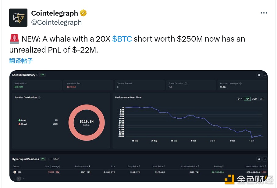Sort positions by Liquidation Price column
This screenshot has height=188, width=277.
pos(190,166)
